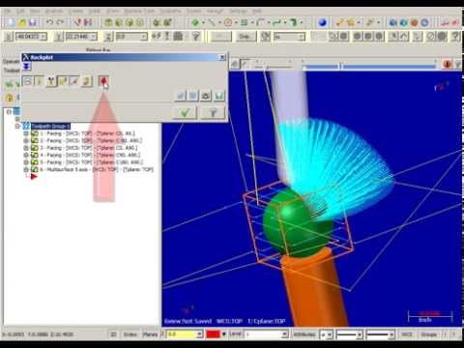This screenshot has height=348, width=464.
Task: Open the Z coordinate dropdown
Action: pos(144,37)
